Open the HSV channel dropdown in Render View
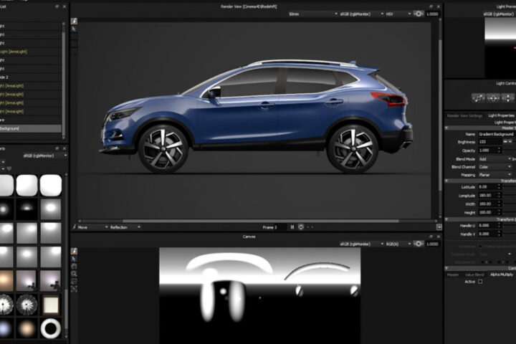This screenshot has width=516, height=344. 398,14
